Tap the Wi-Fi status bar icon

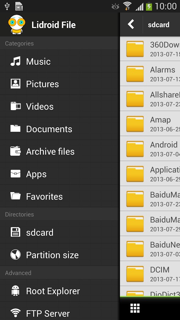tap(127, 6)
